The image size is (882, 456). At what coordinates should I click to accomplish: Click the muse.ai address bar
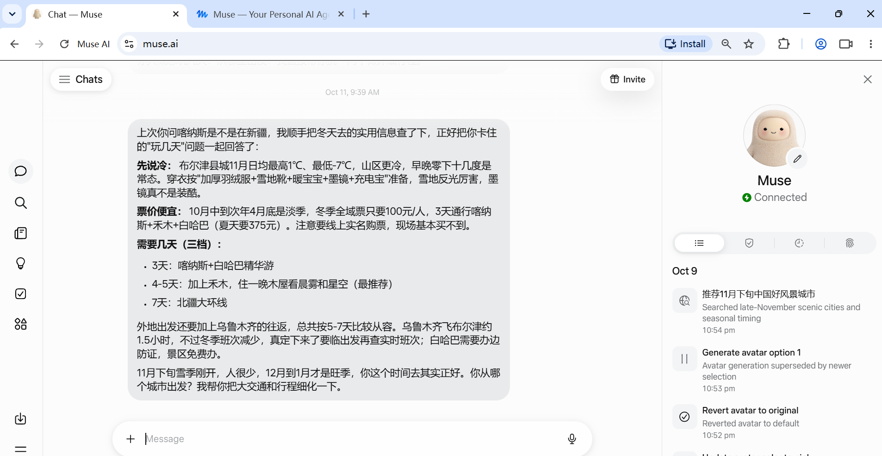pyautogui.click(x=389, y=44)
